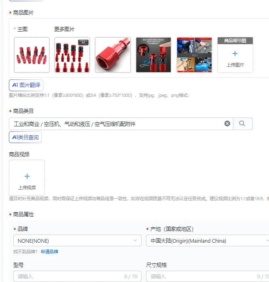The height and width of the screenshot is (282, 269).
Task: Click the 上传视频 text in video box
Action: 27,188
